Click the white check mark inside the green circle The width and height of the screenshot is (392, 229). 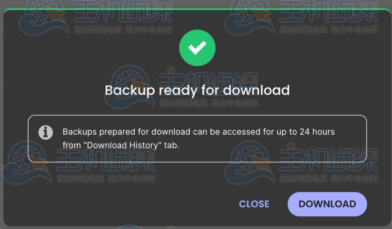(197, 48)
